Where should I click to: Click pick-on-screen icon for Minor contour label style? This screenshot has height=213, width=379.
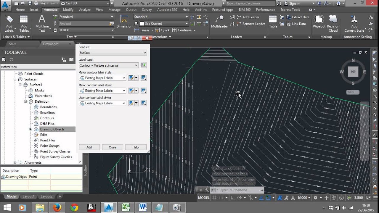point(144,91)
